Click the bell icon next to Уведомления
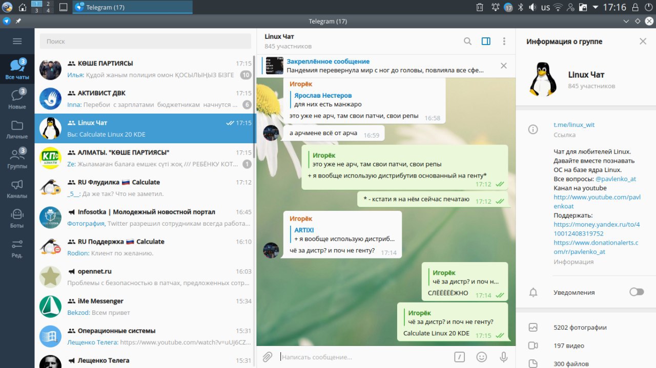Image resolution: width=656 pixels, height=368 pixels. (533, 292)
